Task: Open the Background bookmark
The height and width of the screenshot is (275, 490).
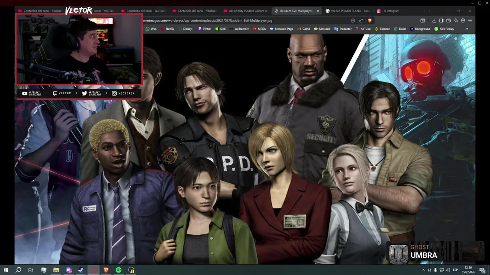Action: pos(420,29)
